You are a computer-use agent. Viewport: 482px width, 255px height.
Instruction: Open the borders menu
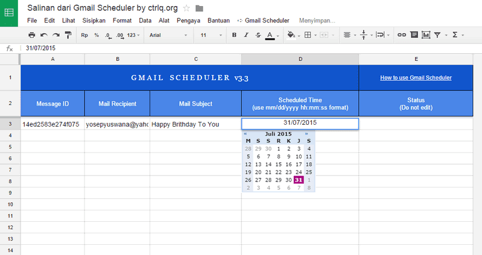click(308, 35)
